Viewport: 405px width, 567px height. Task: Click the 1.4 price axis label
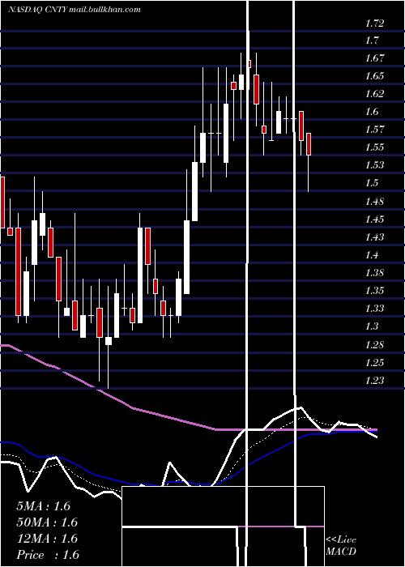372,255
